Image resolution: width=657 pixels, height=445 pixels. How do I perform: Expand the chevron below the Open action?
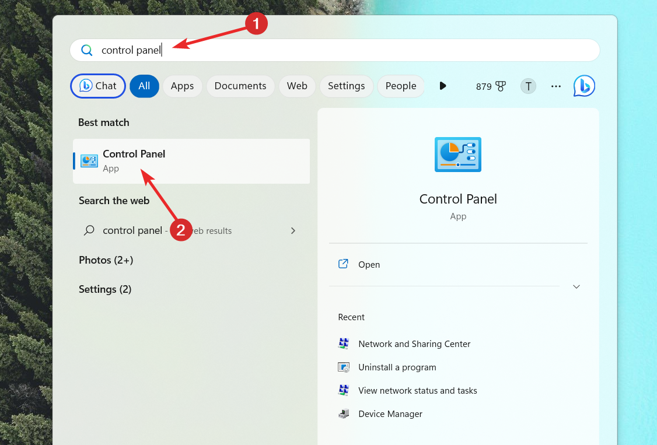pos(576,287)
